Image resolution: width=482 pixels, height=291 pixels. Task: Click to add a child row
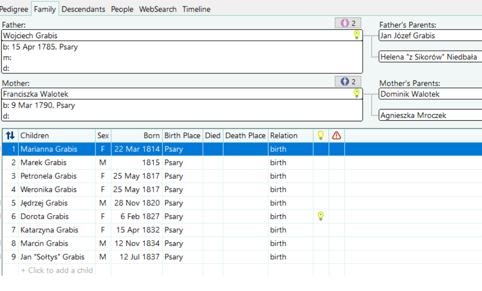pos(57,270)
